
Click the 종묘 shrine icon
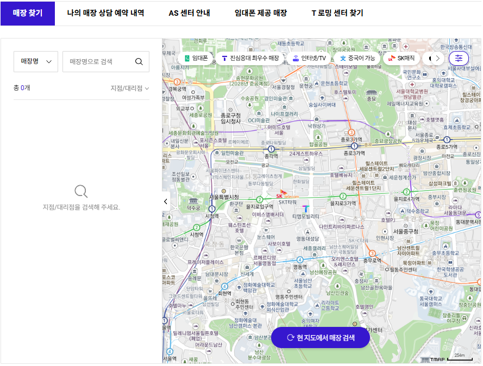point(371,92)
